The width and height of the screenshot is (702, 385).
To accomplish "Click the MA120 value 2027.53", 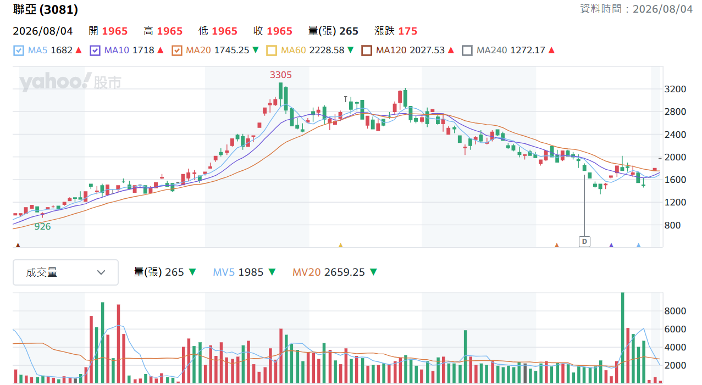I will point(427,51).
